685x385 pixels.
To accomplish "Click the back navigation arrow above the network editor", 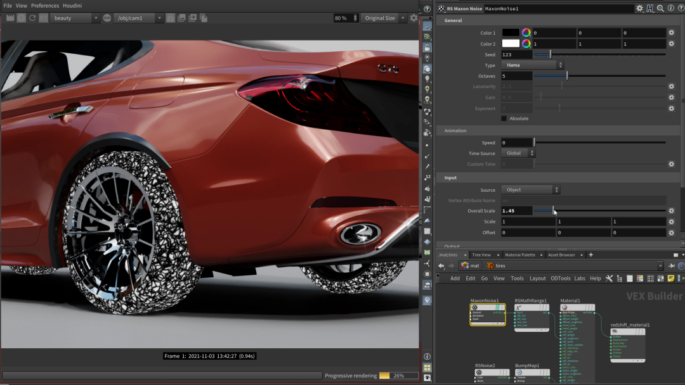I will point(441,266).
